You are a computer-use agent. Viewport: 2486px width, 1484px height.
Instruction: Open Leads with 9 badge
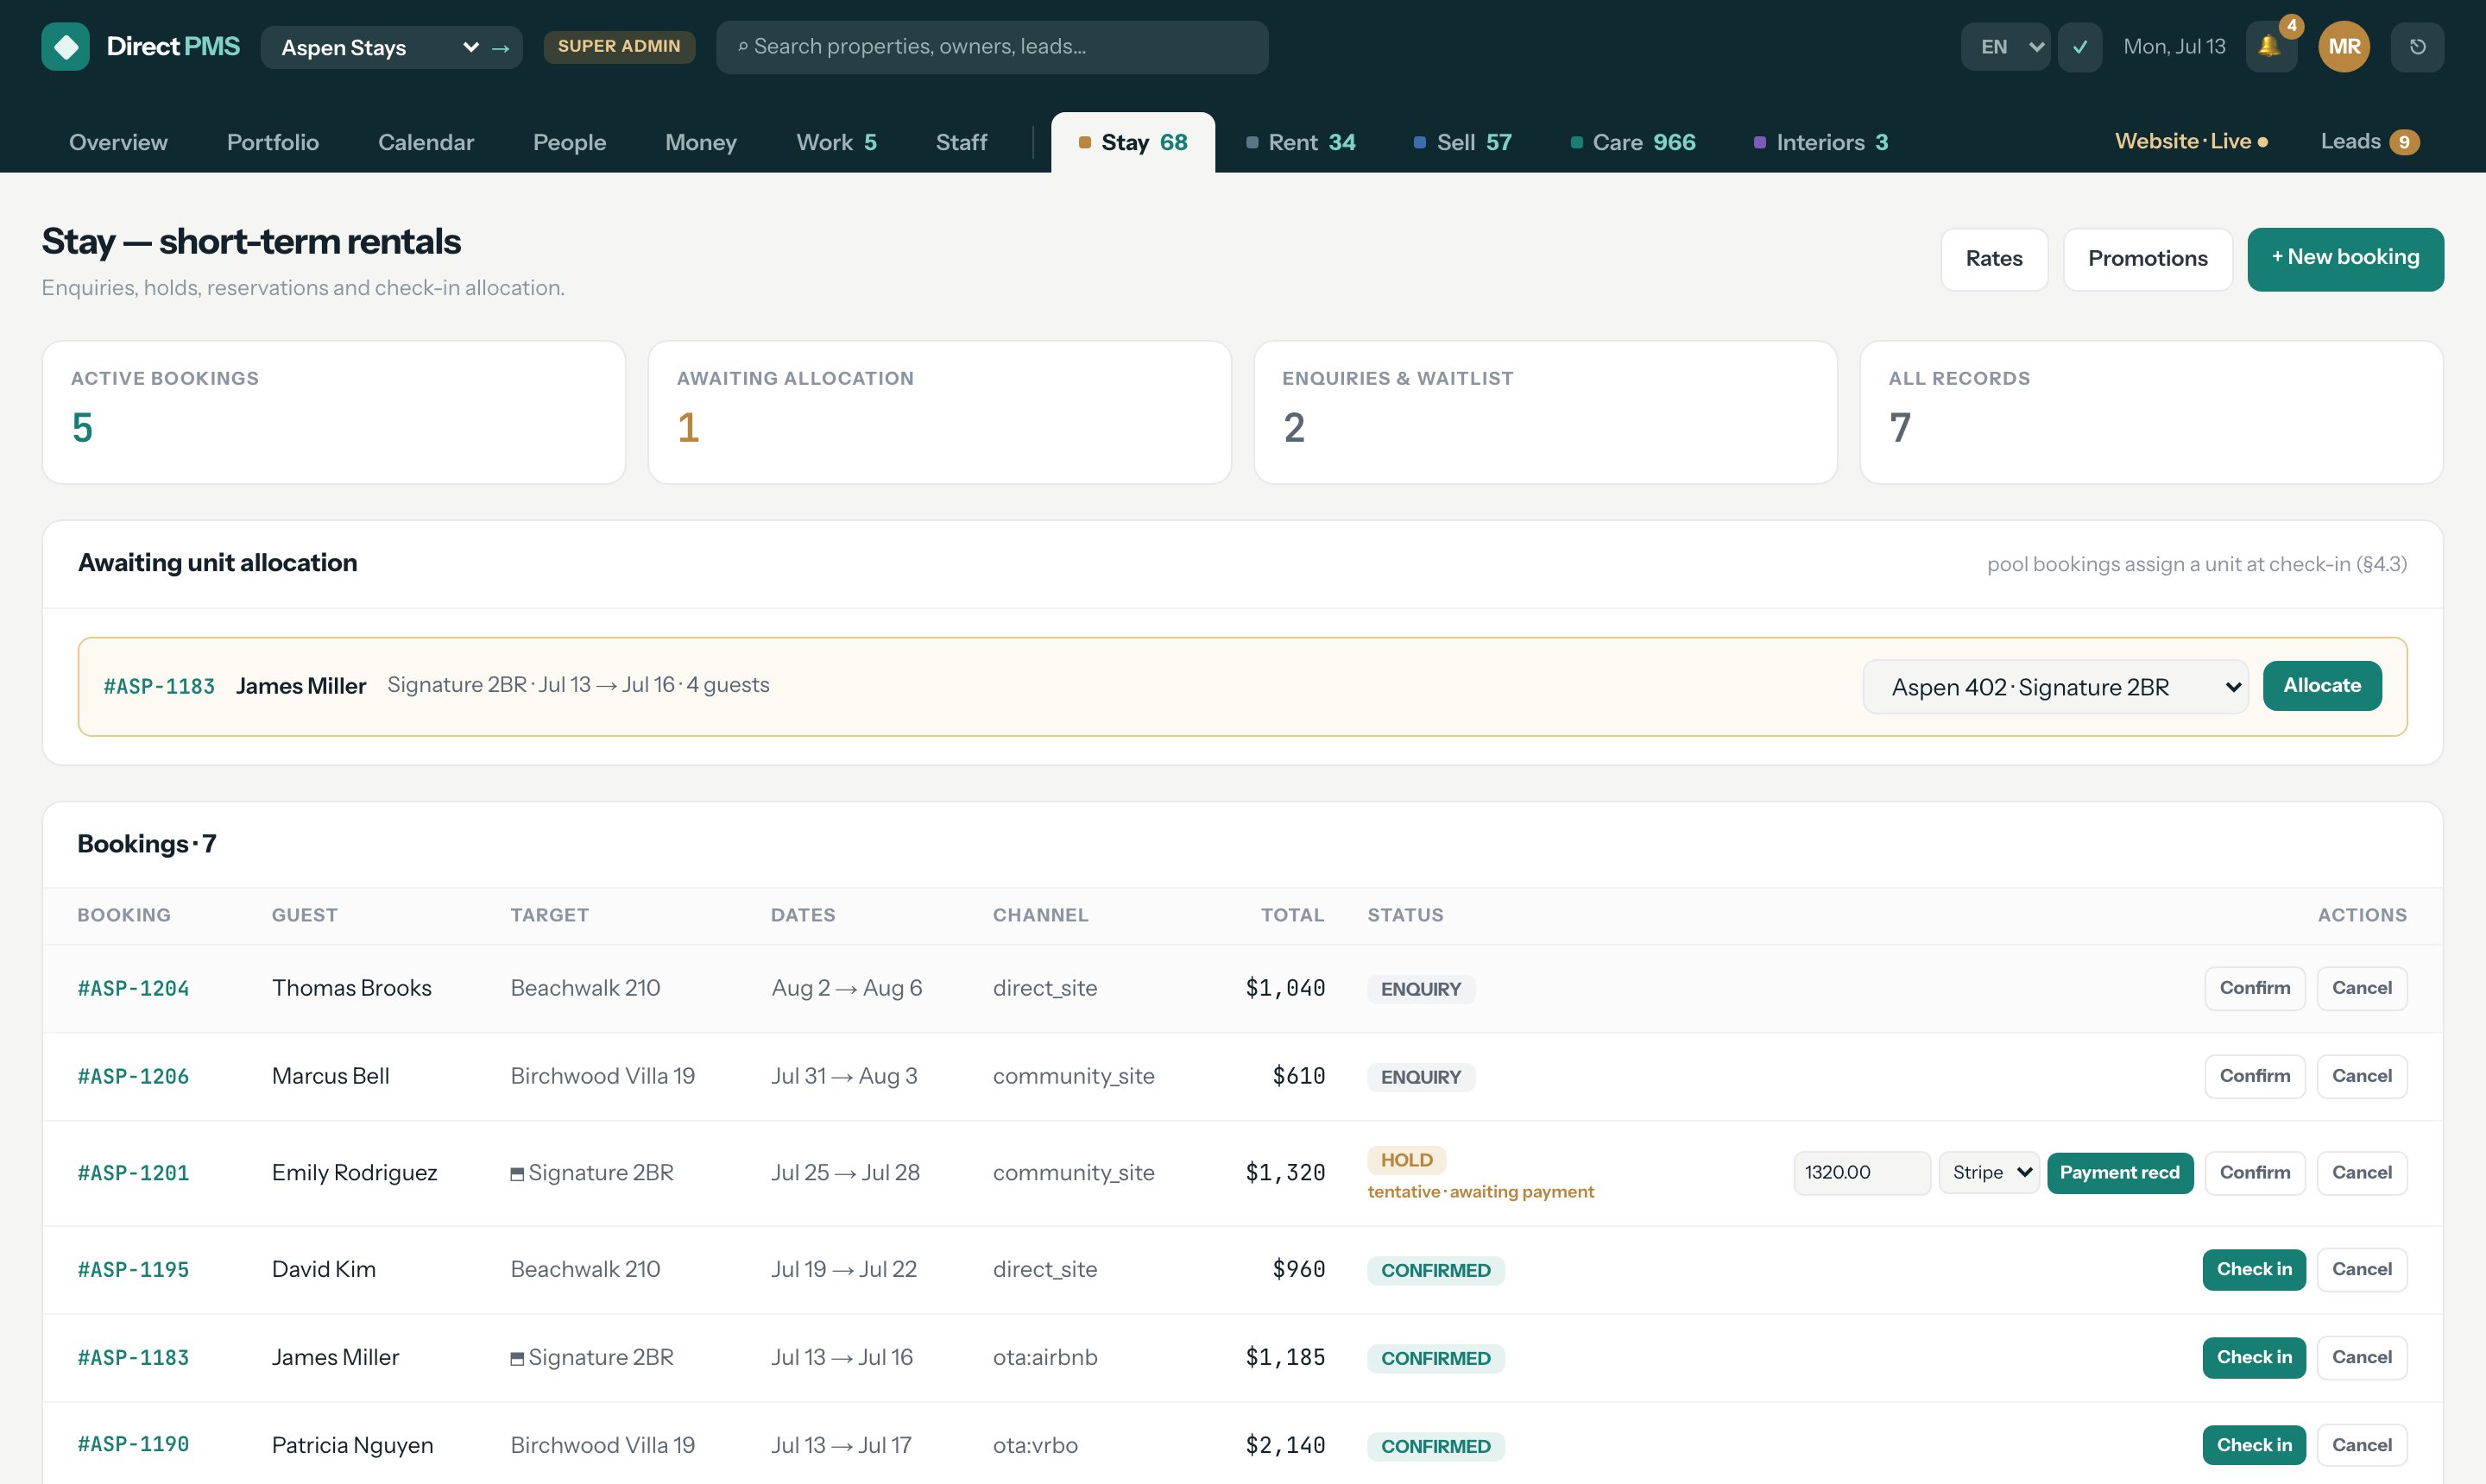pos(2369,141)
